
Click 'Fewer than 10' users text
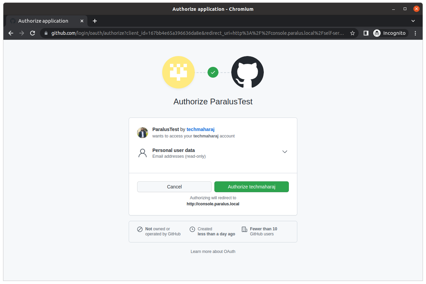click(263, 229)
